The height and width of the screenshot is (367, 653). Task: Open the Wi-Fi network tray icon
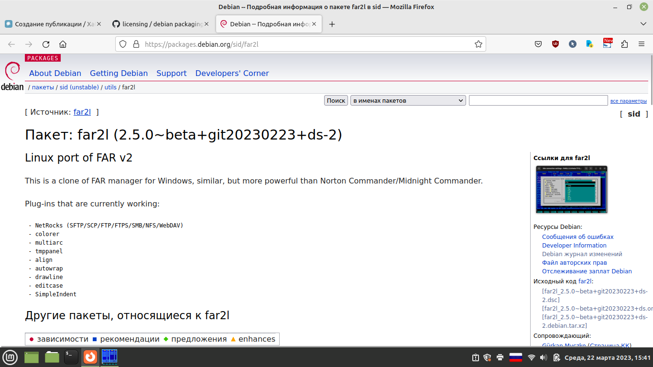(x=532, y=357)
